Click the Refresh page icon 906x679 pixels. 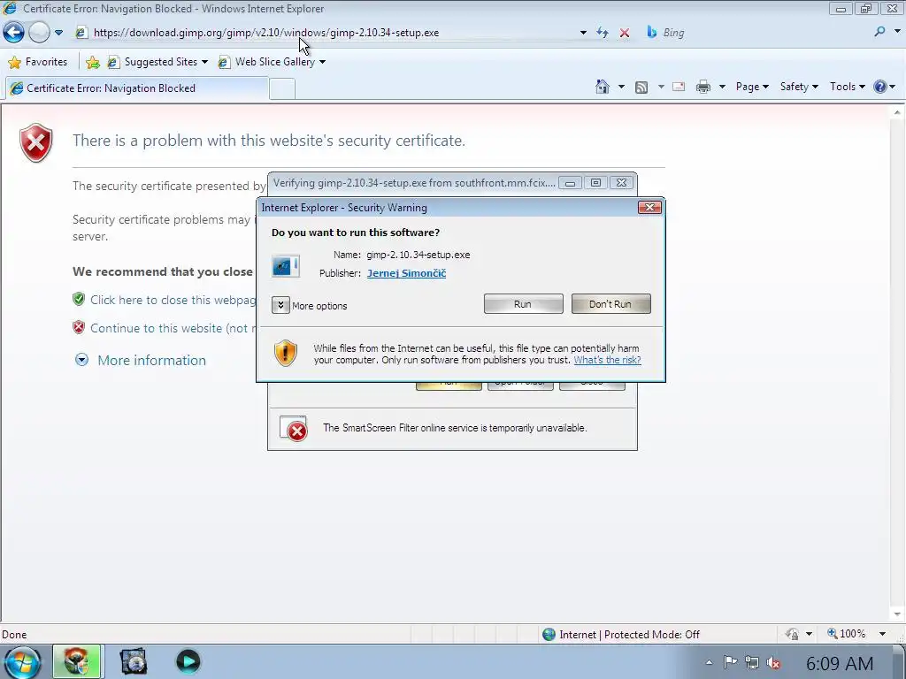[x=603, y=33]
